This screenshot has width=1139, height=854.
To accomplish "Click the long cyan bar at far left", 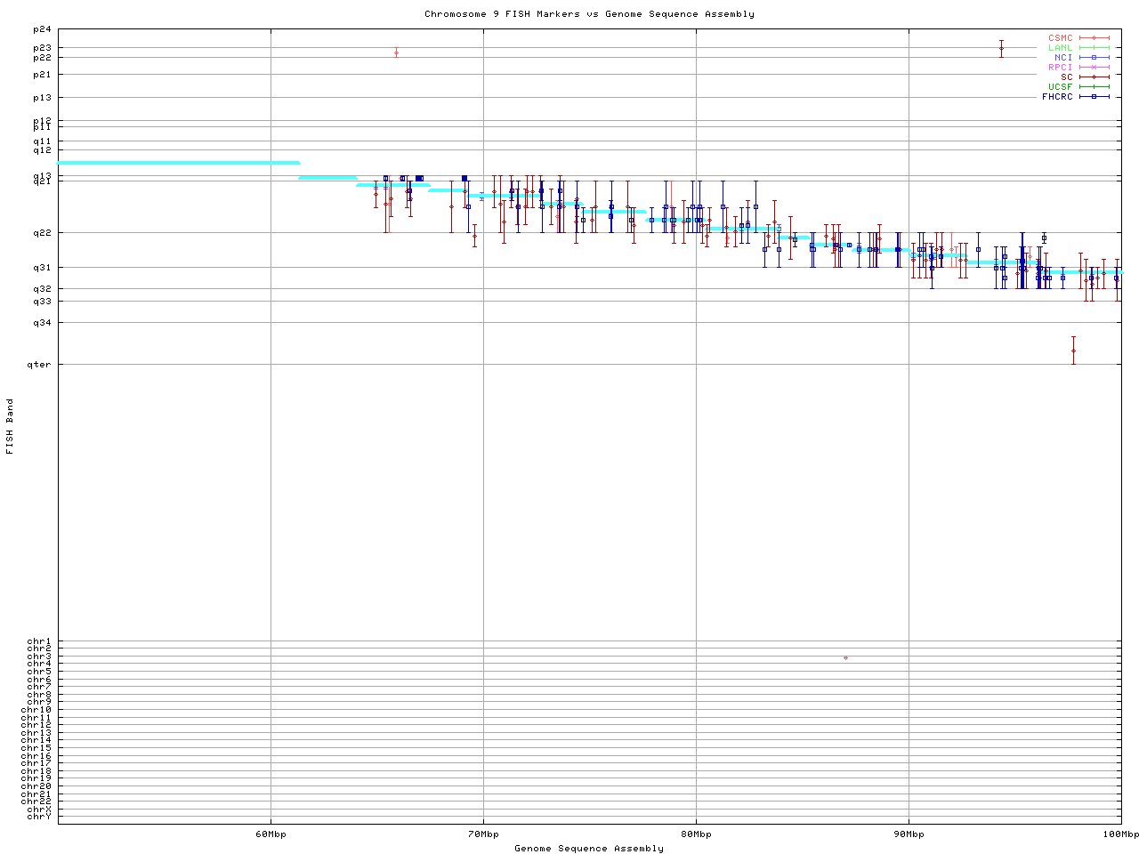I will coord(178,163).
